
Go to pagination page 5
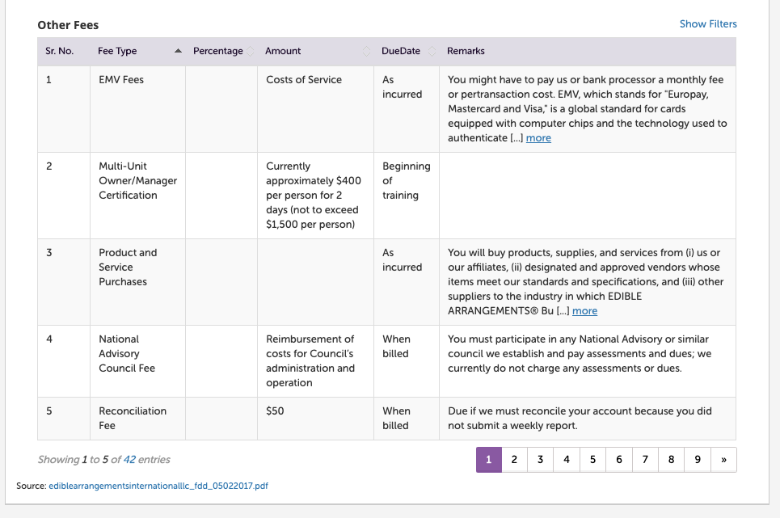(593, 460)
